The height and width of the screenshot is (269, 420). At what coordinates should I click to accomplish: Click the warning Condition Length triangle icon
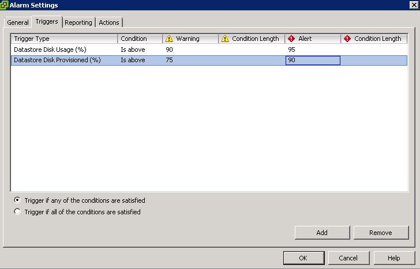click(x=224, y=39)
